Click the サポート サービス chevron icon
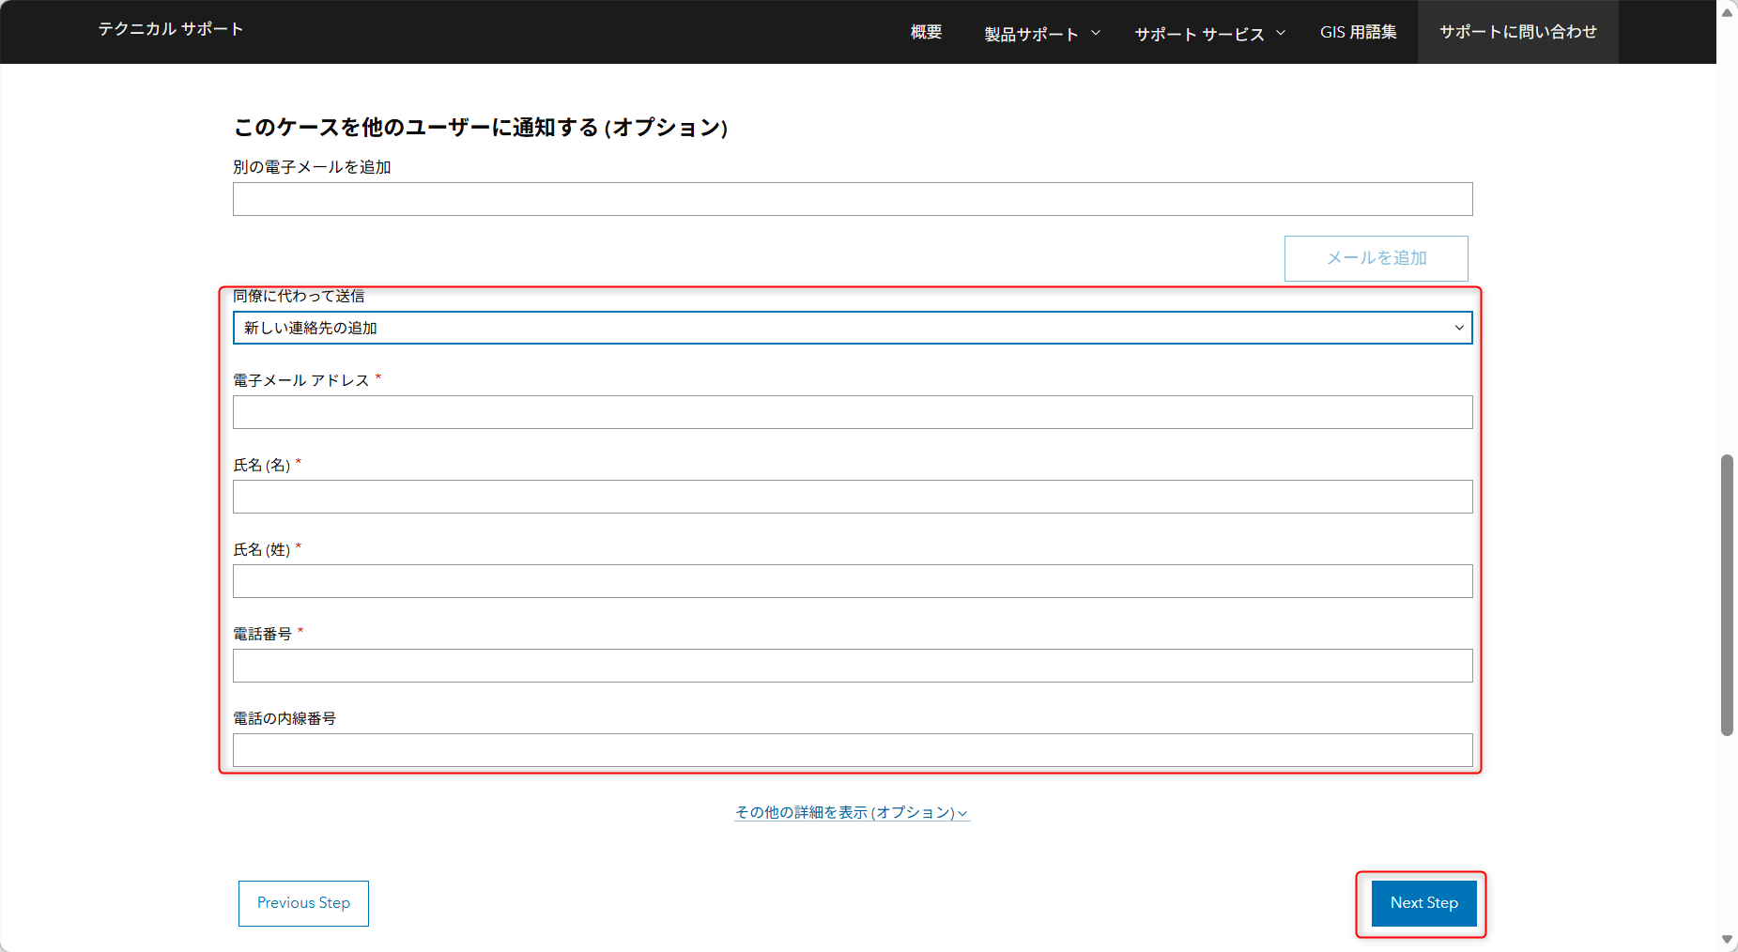 pos(1281,33)
